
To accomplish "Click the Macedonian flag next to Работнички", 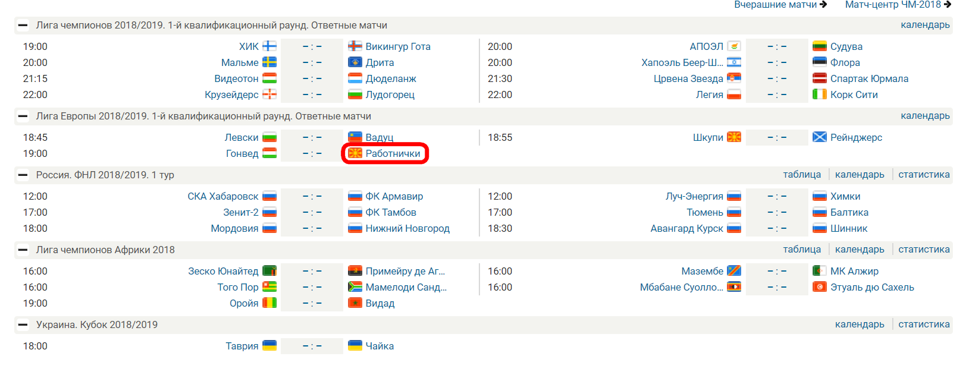I will coord(355,153).
